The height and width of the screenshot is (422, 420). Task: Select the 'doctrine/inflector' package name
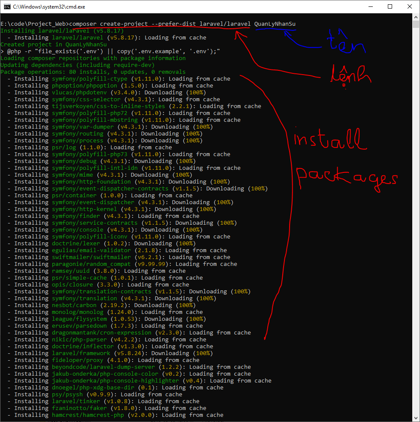83,347
